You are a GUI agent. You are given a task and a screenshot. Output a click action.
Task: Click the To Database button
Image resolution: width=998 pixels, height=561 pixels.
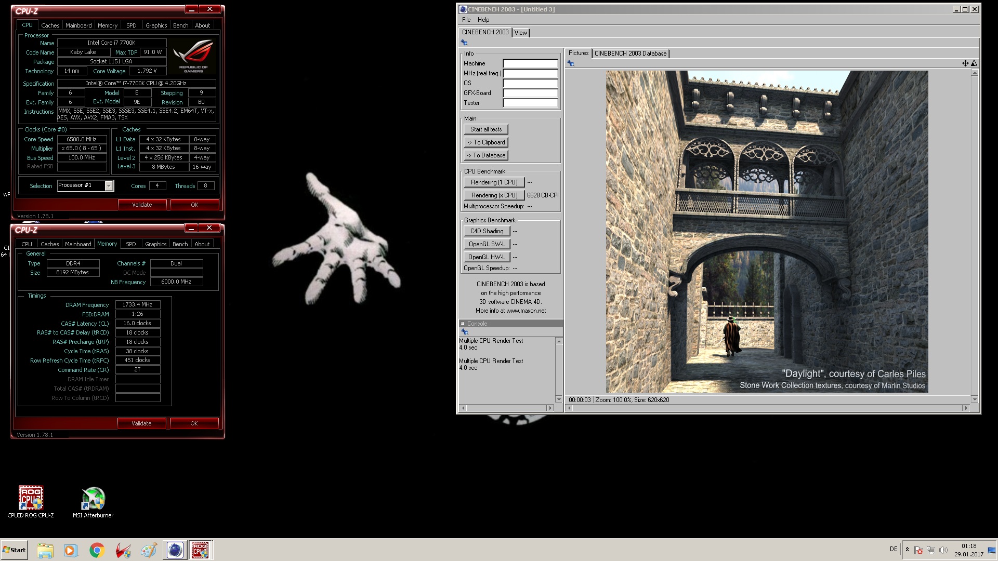486,155
